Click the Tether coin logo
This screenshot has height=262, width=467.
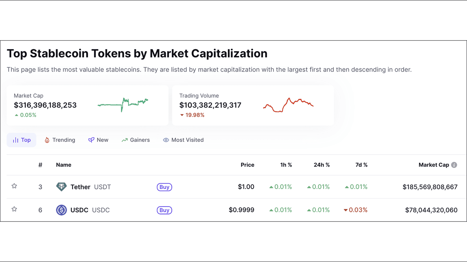point(61,187)
